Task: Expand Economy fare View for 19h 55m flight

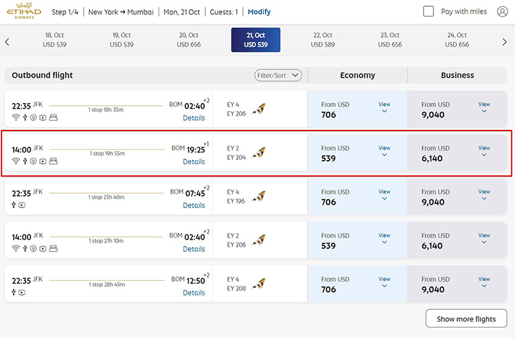Action: [x=385, y=151]
